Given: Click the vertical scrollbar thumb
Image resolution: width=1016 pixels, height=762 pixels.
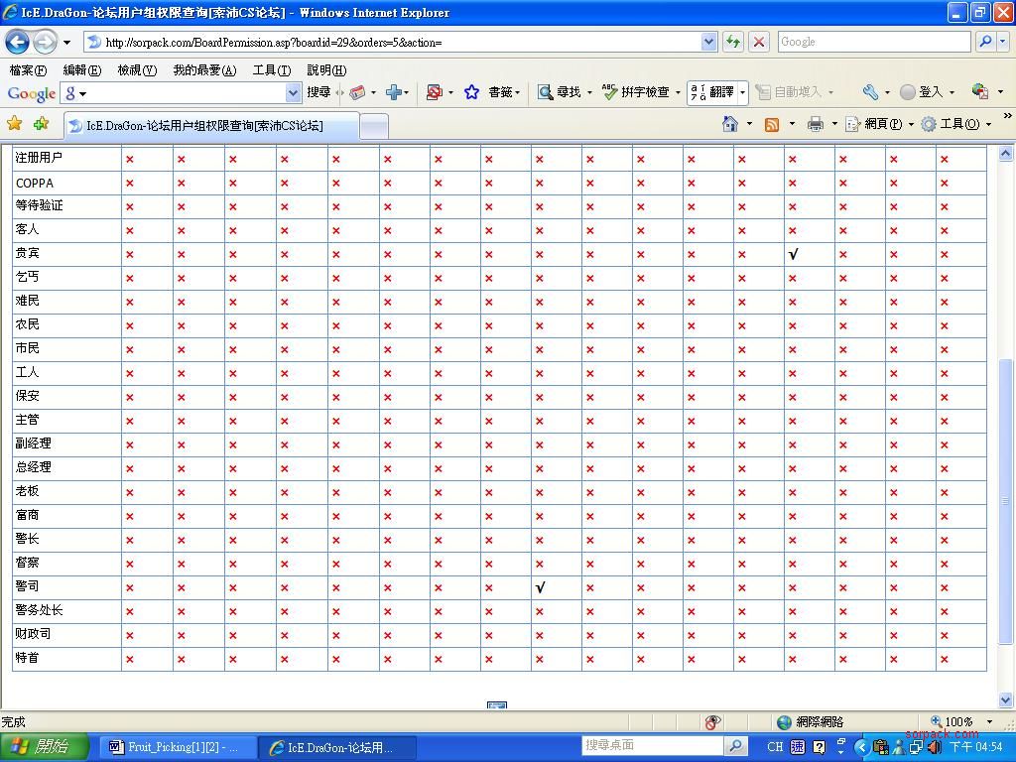Looking at the screenshot, I should point(1005,501).
